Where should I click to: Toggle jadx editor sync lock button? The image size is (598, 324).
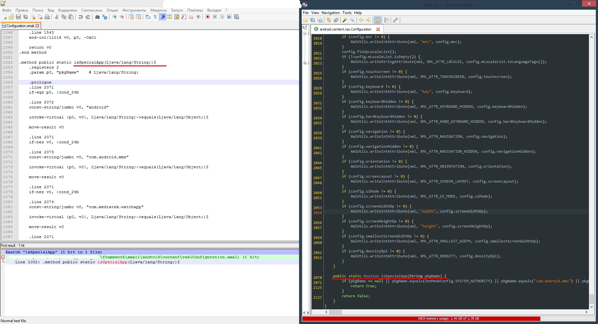click(377, 20)
